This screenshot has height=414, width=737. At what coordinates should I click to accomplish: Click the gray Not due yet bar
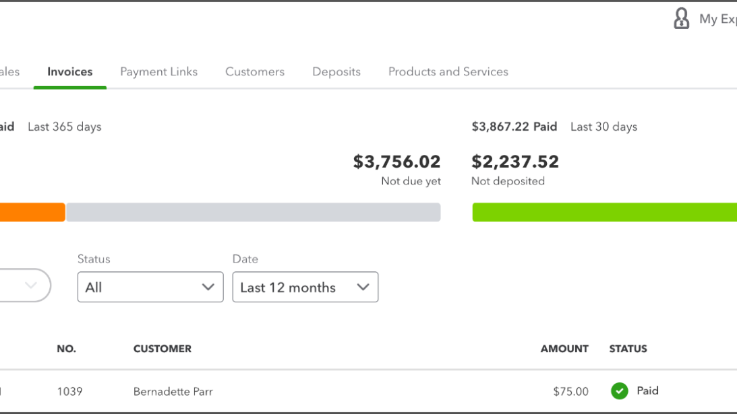[x=253, y=213]
